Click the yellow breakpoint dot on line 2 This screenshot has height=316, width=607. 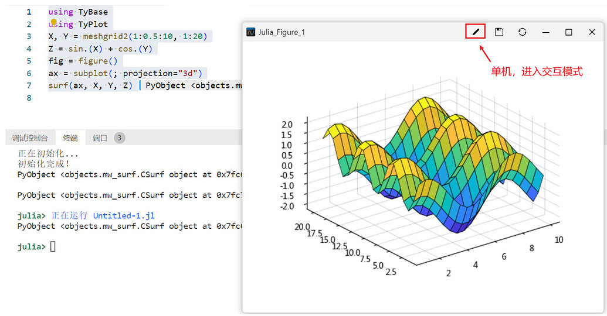[54, 22]
